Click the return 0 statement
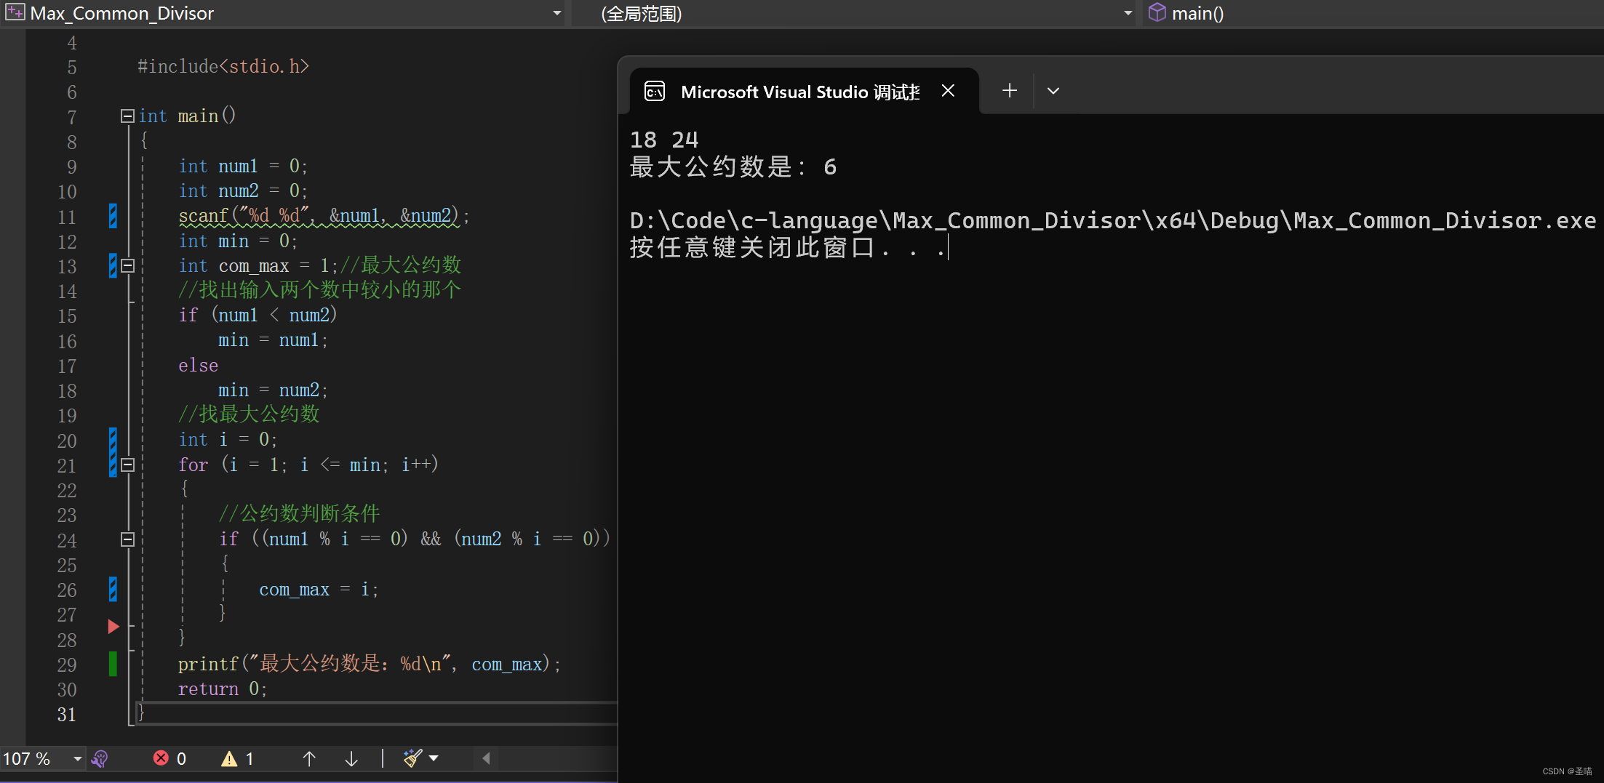This screenshot has width=1604, height=783. tap(223, 689)
